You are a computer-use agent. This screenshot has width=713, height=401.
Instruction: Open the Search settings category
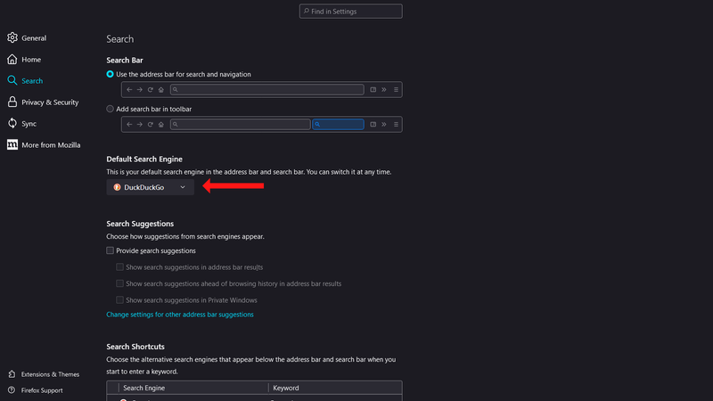pos(32,81)
